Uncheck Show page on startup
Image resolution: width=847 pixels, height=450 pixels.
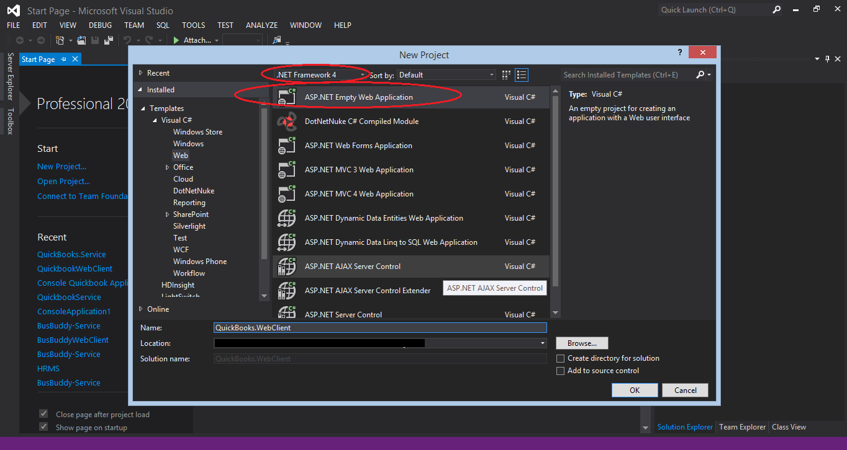click(x=43, y=426)
